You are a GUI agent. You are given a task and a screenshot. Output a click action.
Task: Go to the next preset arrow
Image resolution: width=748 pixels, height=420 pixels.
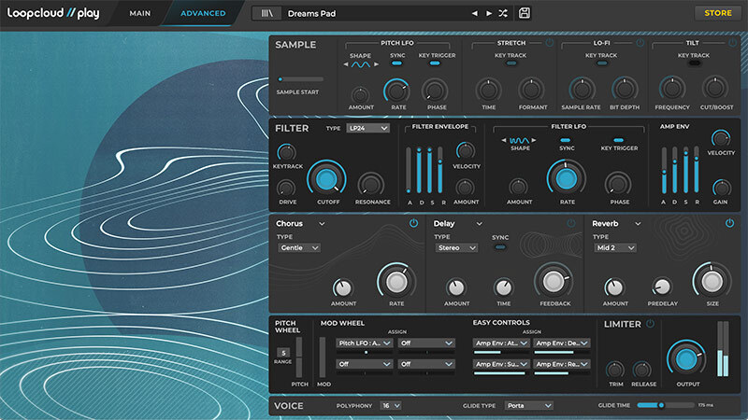coord(488,13)
